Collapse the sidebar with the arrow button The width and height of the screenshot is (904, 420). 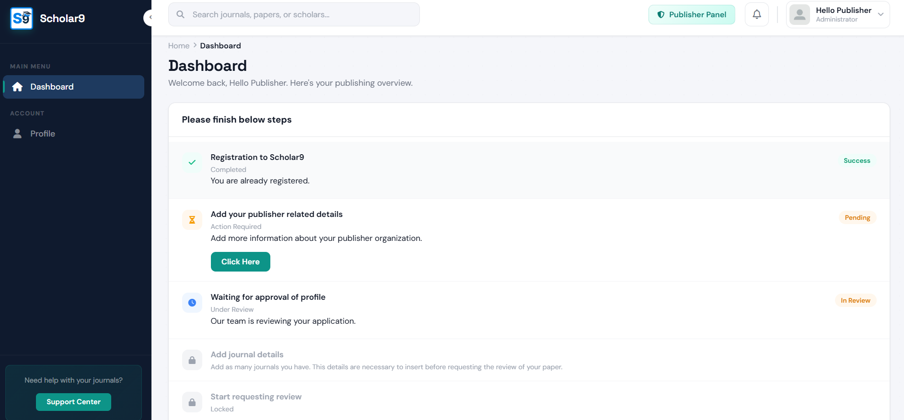tap(149, 18)
